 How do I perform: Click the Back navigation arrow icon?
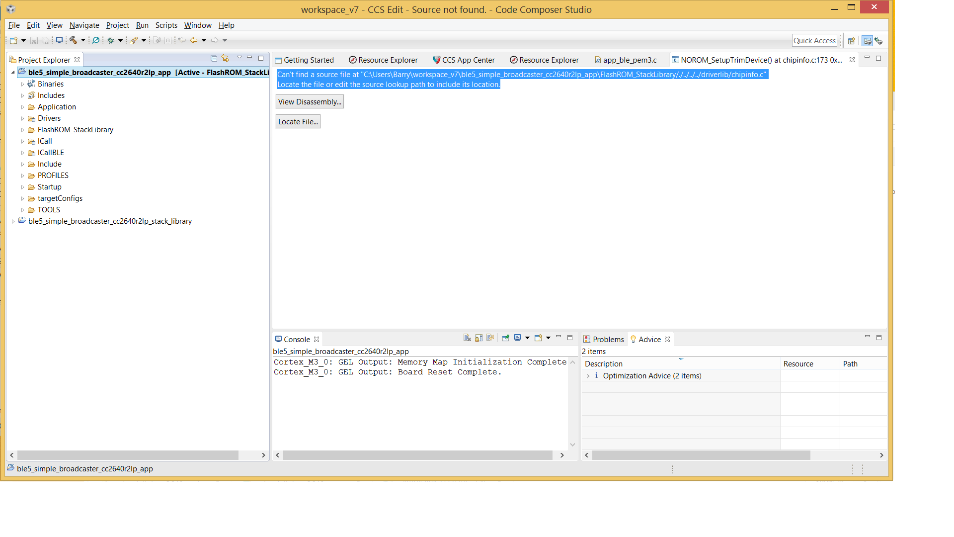click(194, 40)
